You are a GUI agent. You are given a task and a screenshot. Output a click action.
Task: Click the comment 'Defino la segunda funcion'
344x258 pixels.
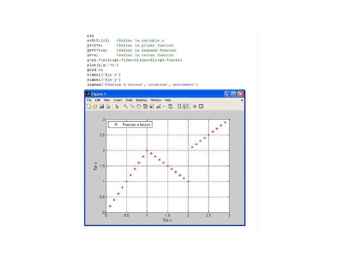146,50
